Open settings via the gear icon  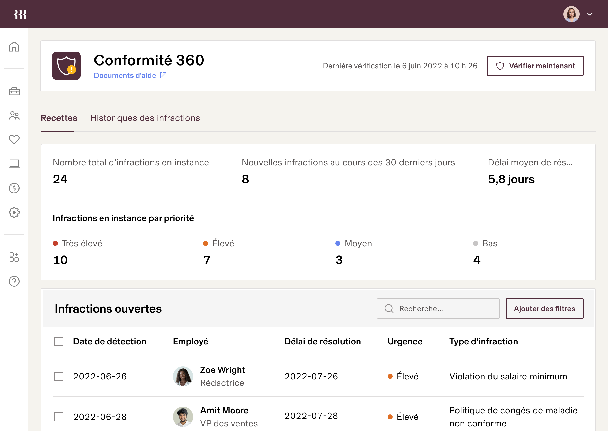point(14,212)
